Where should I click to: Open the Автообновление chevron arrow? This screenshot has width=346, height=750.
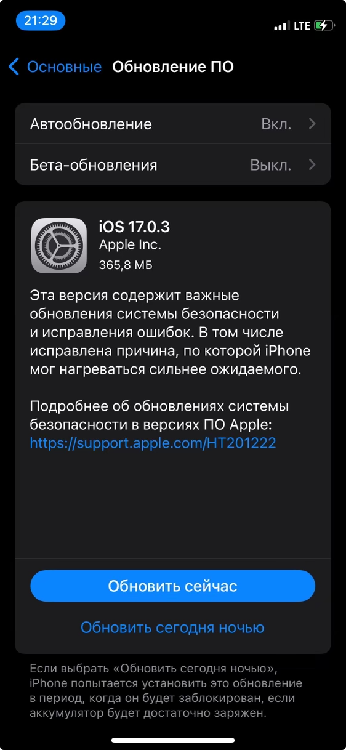[312, 124]
